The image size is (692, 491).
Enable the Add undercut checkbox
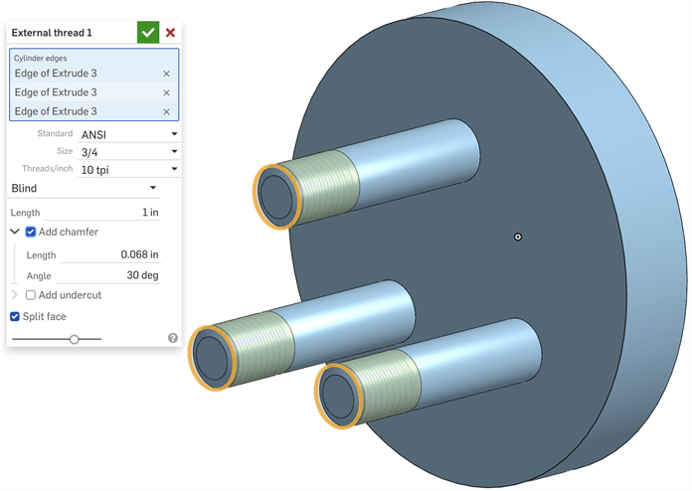click(x=31, y=295)
